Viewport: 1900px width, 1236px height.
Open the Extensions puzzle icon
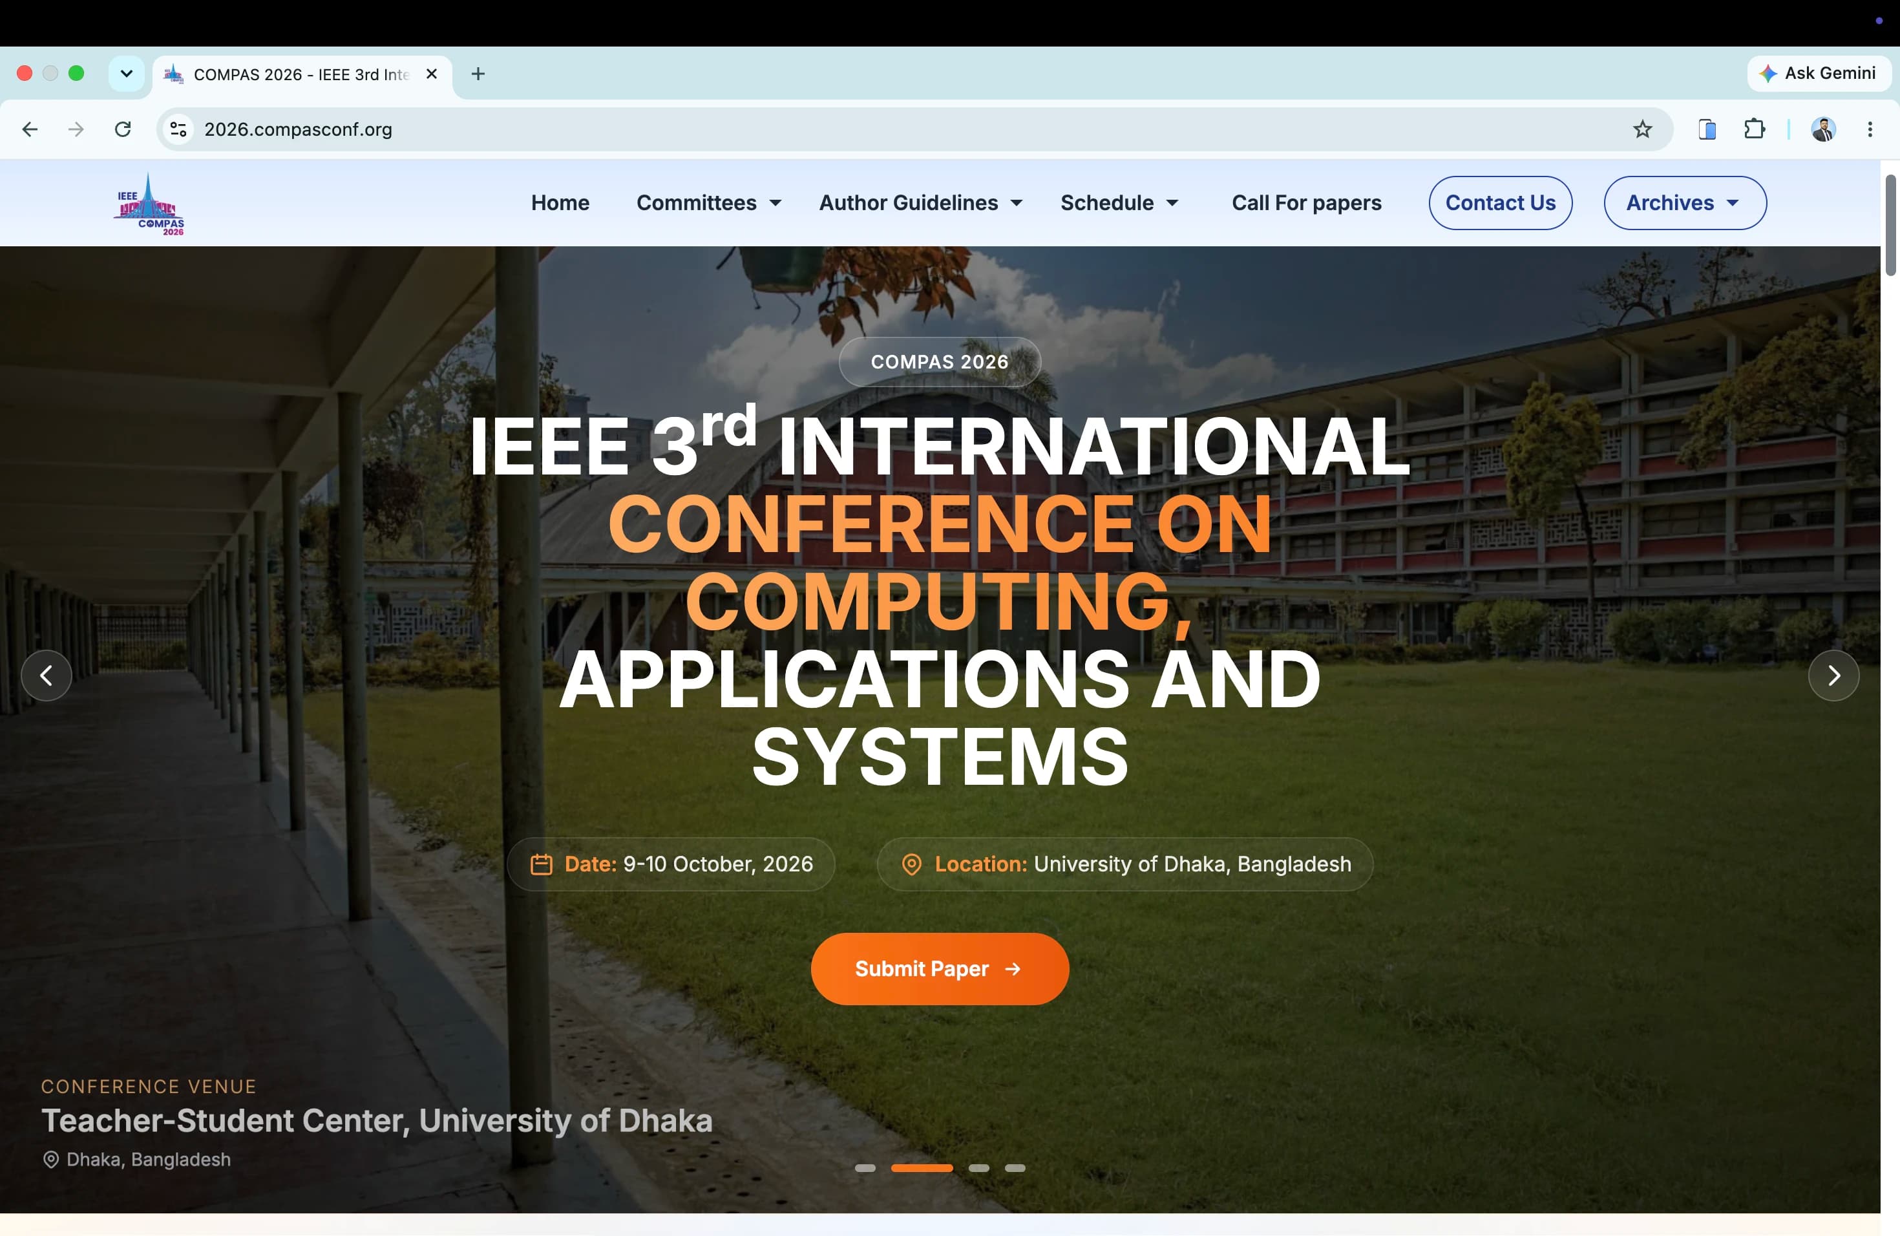[1754, 129]
